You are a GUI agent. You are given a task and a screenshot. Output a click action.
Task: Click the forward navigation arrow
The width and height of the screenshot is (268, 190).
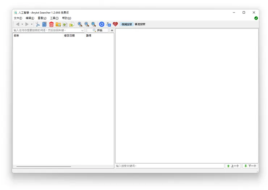27,24
